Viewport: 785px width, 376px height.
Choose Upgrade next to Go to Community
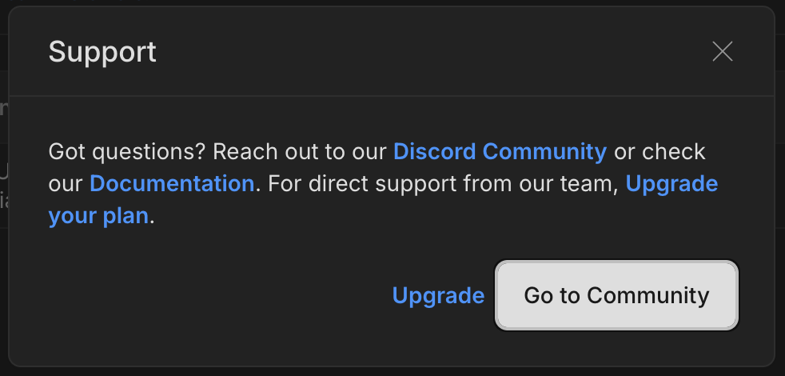(x=438, y=295)
